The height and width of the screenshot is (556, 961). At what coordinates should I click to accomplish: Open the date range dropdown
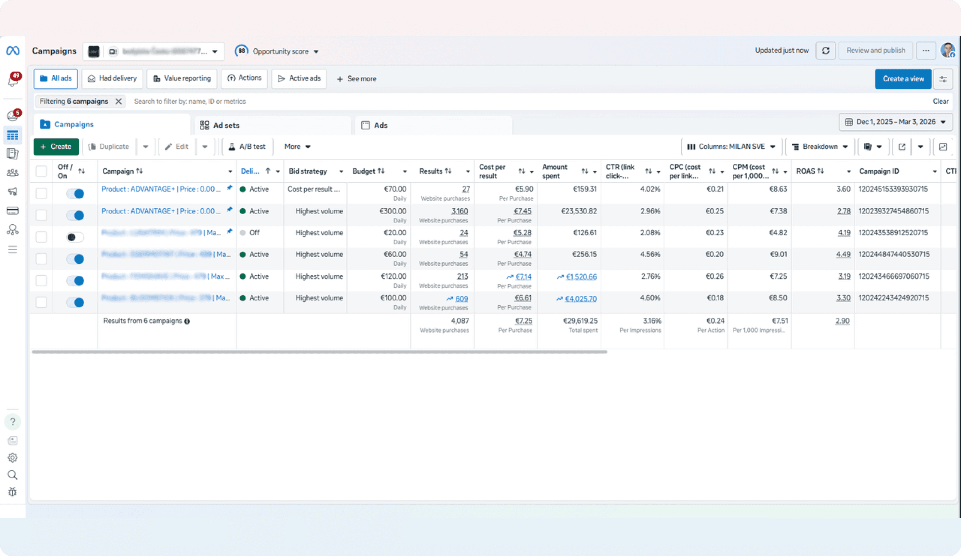click(x=895, y=122)
